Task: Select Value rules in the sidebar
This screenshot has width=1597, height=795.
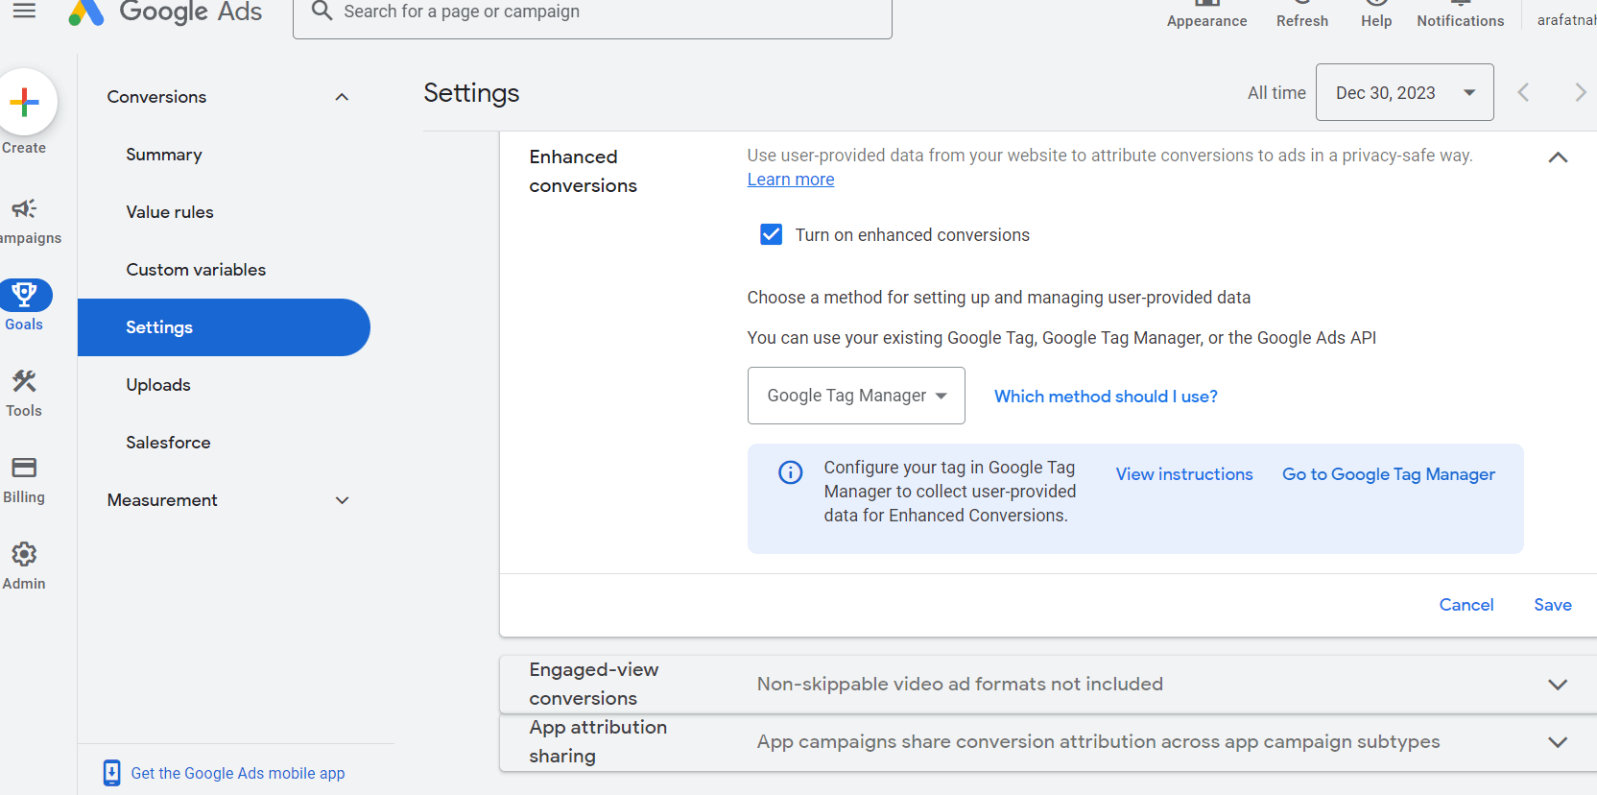Action: click(170, 212)
